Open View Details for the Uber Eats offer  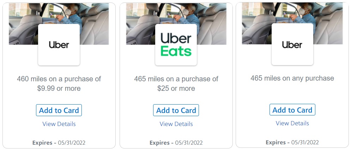(x=176, y=124)
